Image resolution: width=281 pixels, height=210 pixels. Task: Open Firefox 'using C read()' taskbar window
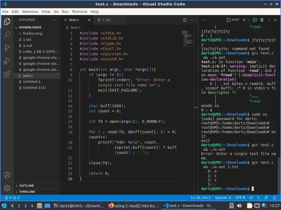(x=134, y=206)
